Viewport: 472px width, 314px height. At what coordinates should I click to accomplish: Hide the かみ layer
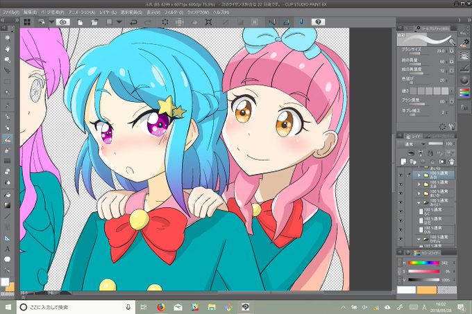pos(401,230)
